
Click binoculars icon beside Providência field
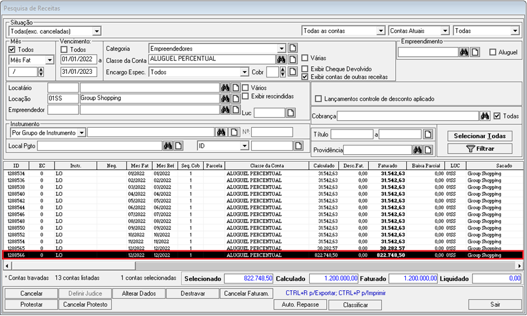(x=418, y=149)
